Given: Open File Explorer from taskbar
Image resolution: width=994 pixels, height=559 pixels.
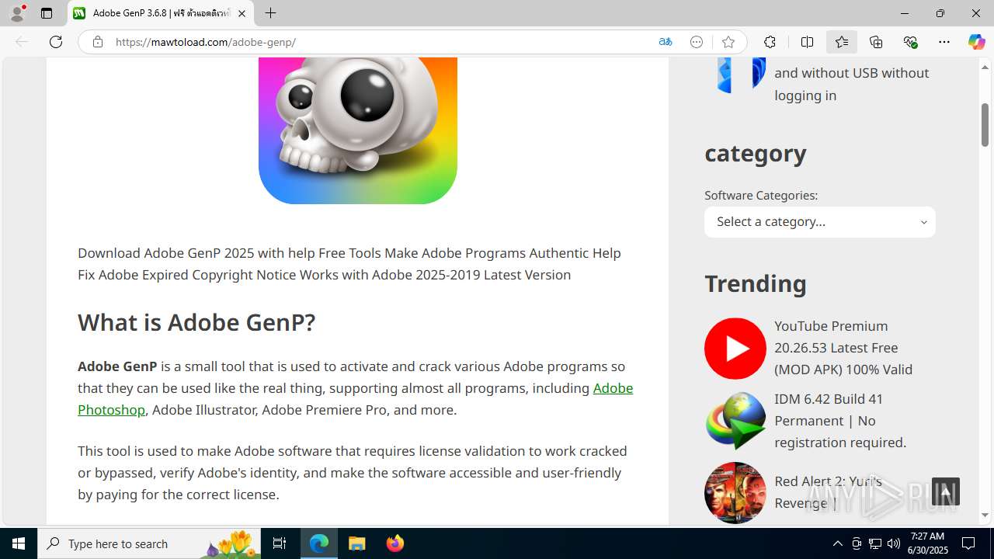Looking at the screenshot, I should (357, 543).
